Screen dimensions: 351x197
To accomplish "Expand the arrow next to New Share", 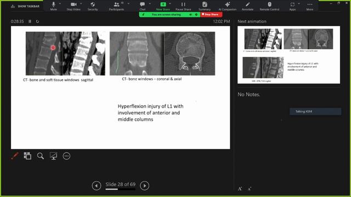I will coord(170,4).
